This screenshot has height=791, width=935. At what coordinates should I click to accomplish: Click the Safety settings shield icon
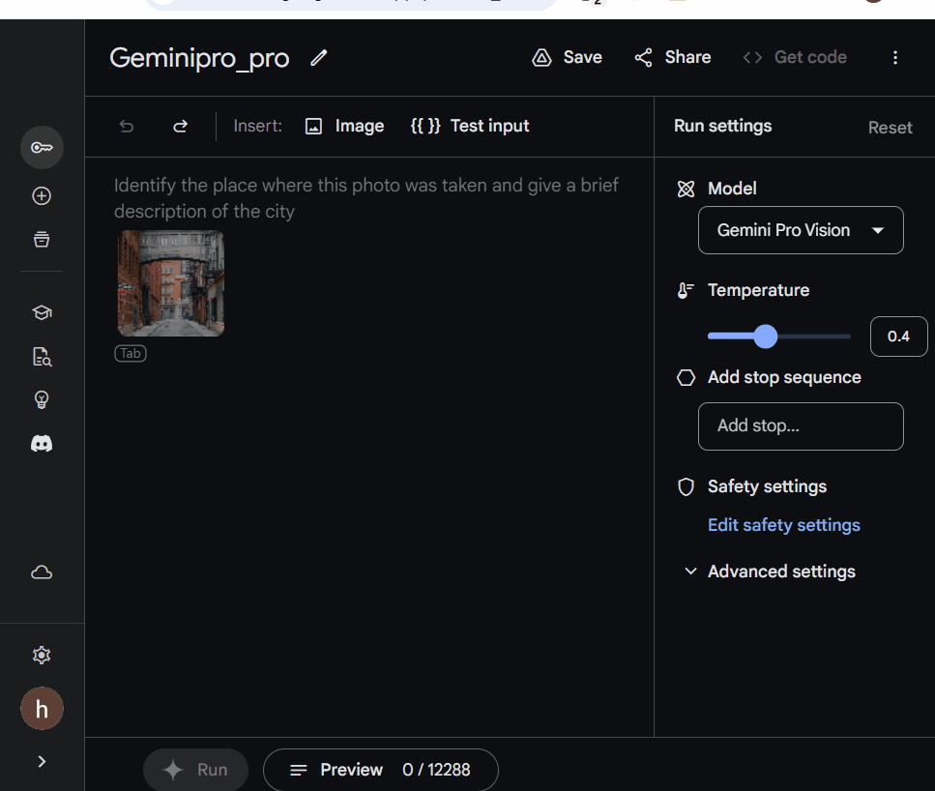(x=686, y=486)
